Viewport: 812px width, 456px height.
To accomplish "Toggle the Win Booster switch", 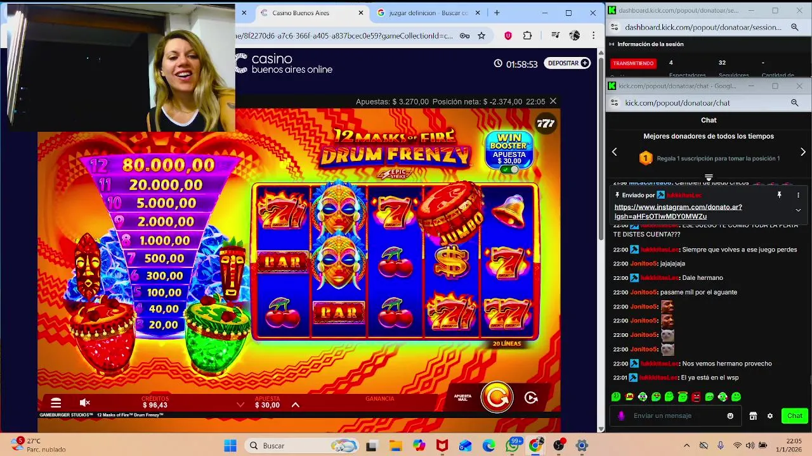I will tap(509, 170).
